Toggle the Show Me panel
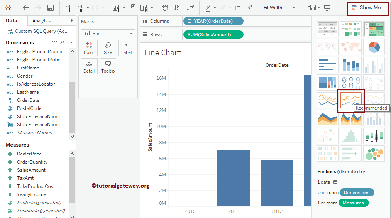This screenshot has width=391, height=218. (x=366, y=8)
